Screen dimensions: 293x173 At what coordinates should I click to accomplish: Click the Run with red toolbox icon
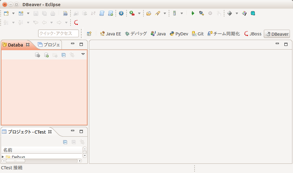132,13
